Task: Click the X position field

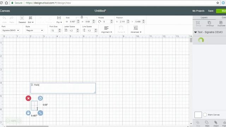Action: [x=123, y=22]
